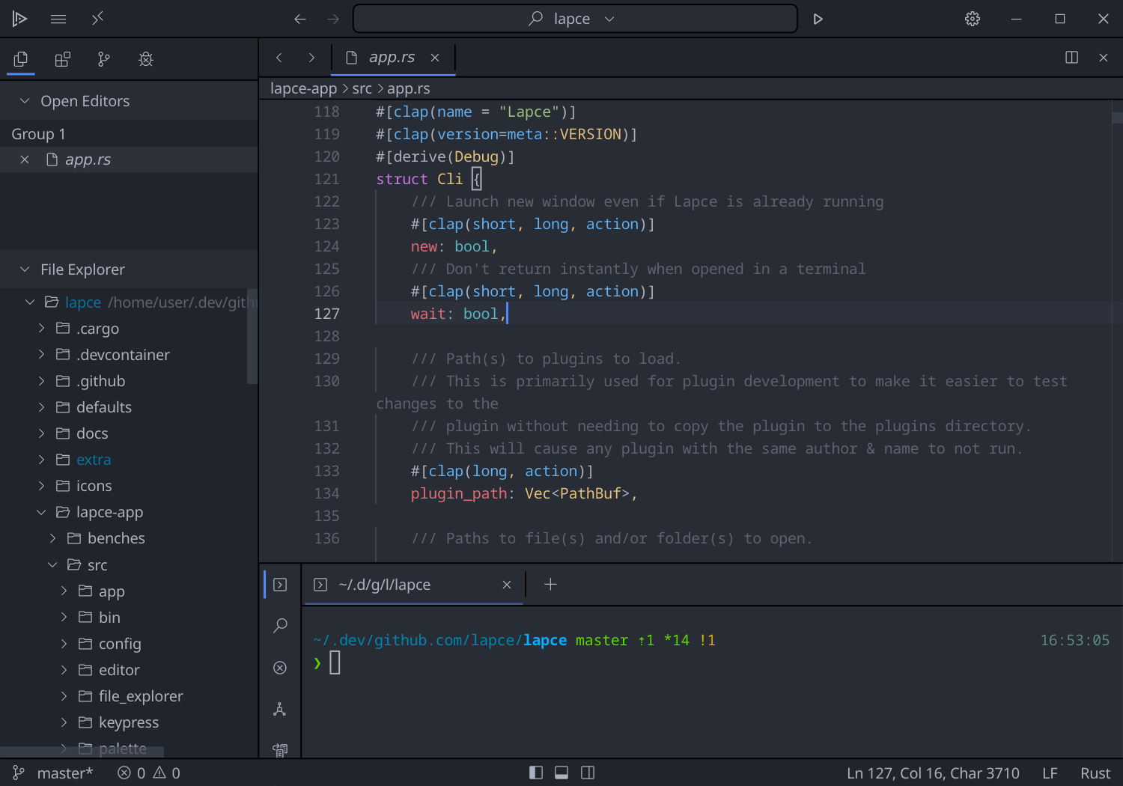Expand the .devcontainer folder

(x=41, y=355)
